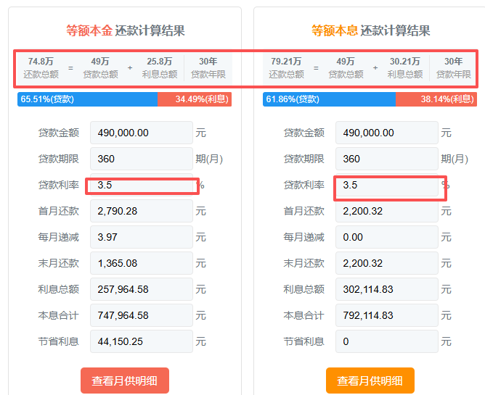
Task: Click 每月递减 field showing 3.97
Action: tap(142, 237)
